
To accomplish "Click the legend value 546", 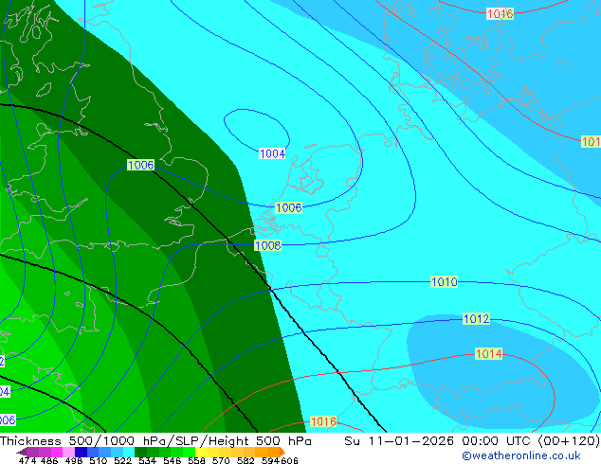I will pos(172,460).
